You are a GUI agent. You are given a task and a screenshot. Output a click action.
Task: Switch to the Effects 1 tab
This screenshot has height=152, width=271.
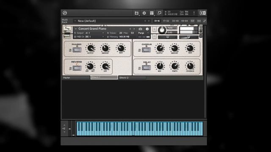104,77
